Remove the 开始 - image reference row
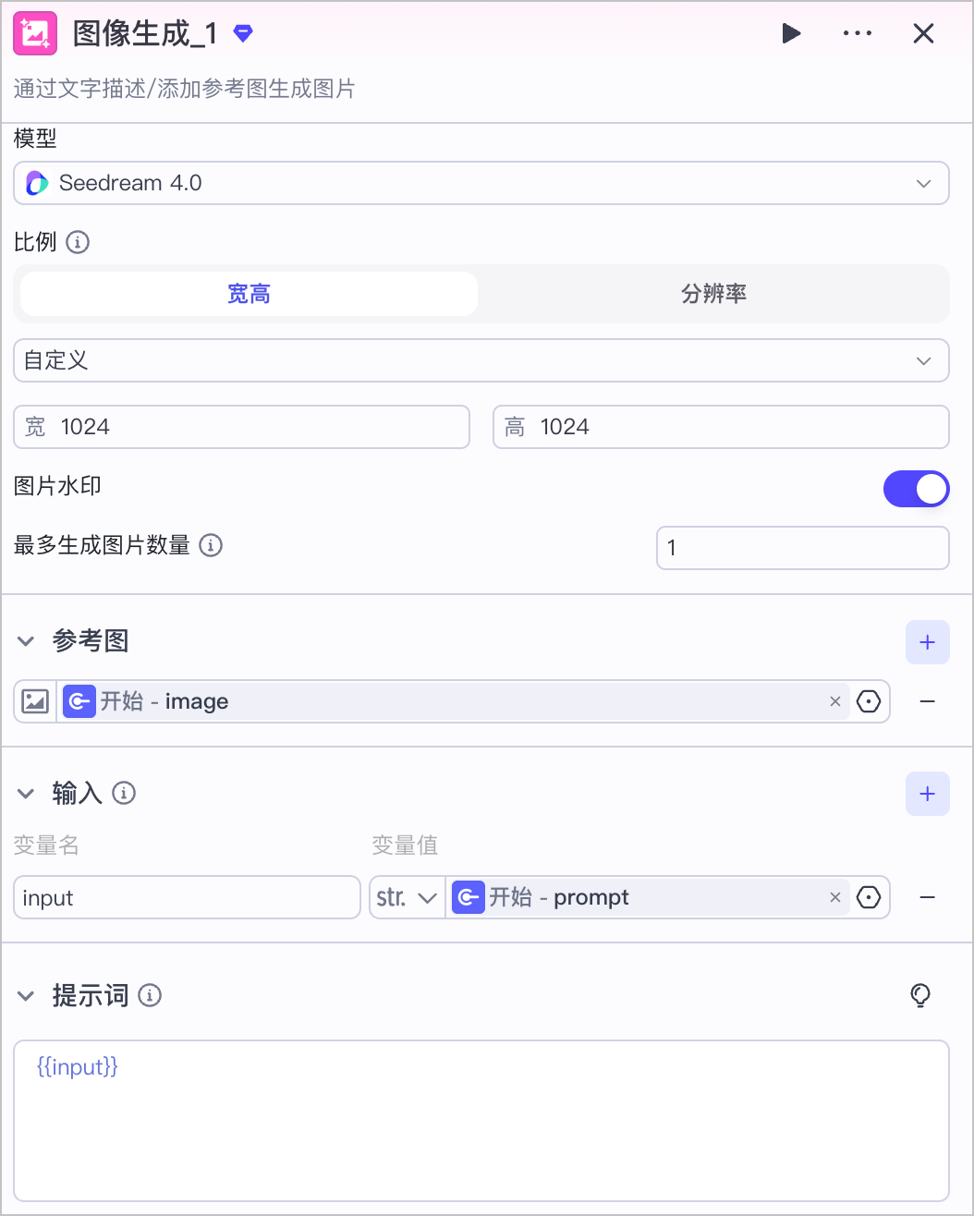Image resolution: width=974 pixels, height=1216 pixels. click(x=928, y=702)
